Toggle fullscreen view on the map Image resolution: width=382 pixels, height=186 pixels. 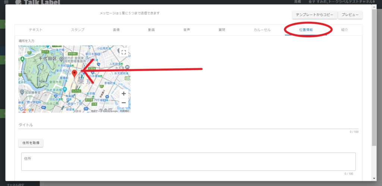coord(123,52)
